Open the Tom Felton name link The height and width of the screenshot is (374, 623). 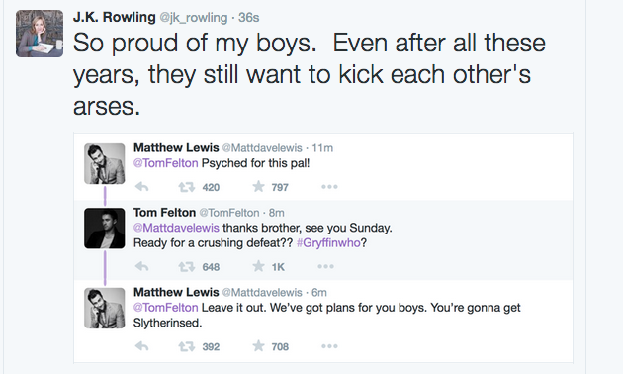164,213
